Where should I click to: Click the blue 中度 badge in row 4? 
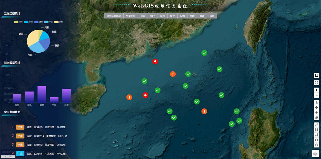(20, 154)
